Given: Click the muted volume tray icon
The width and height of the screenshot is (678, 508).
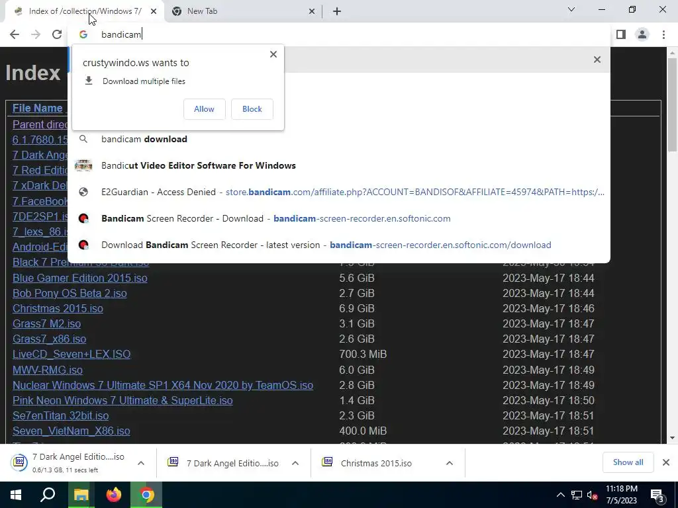Looking at the screenshot, I should click(592, 495).
